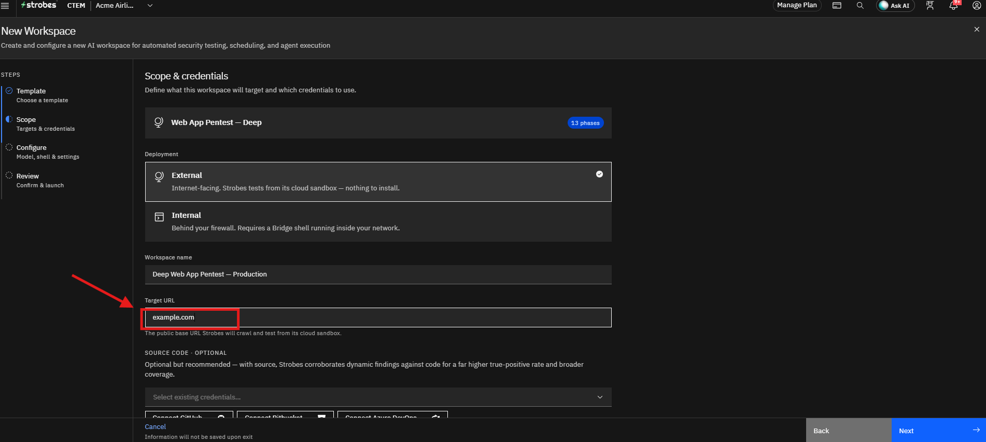Click the External deployment globe icon
The image size is (986, 442).
point(159,177)
